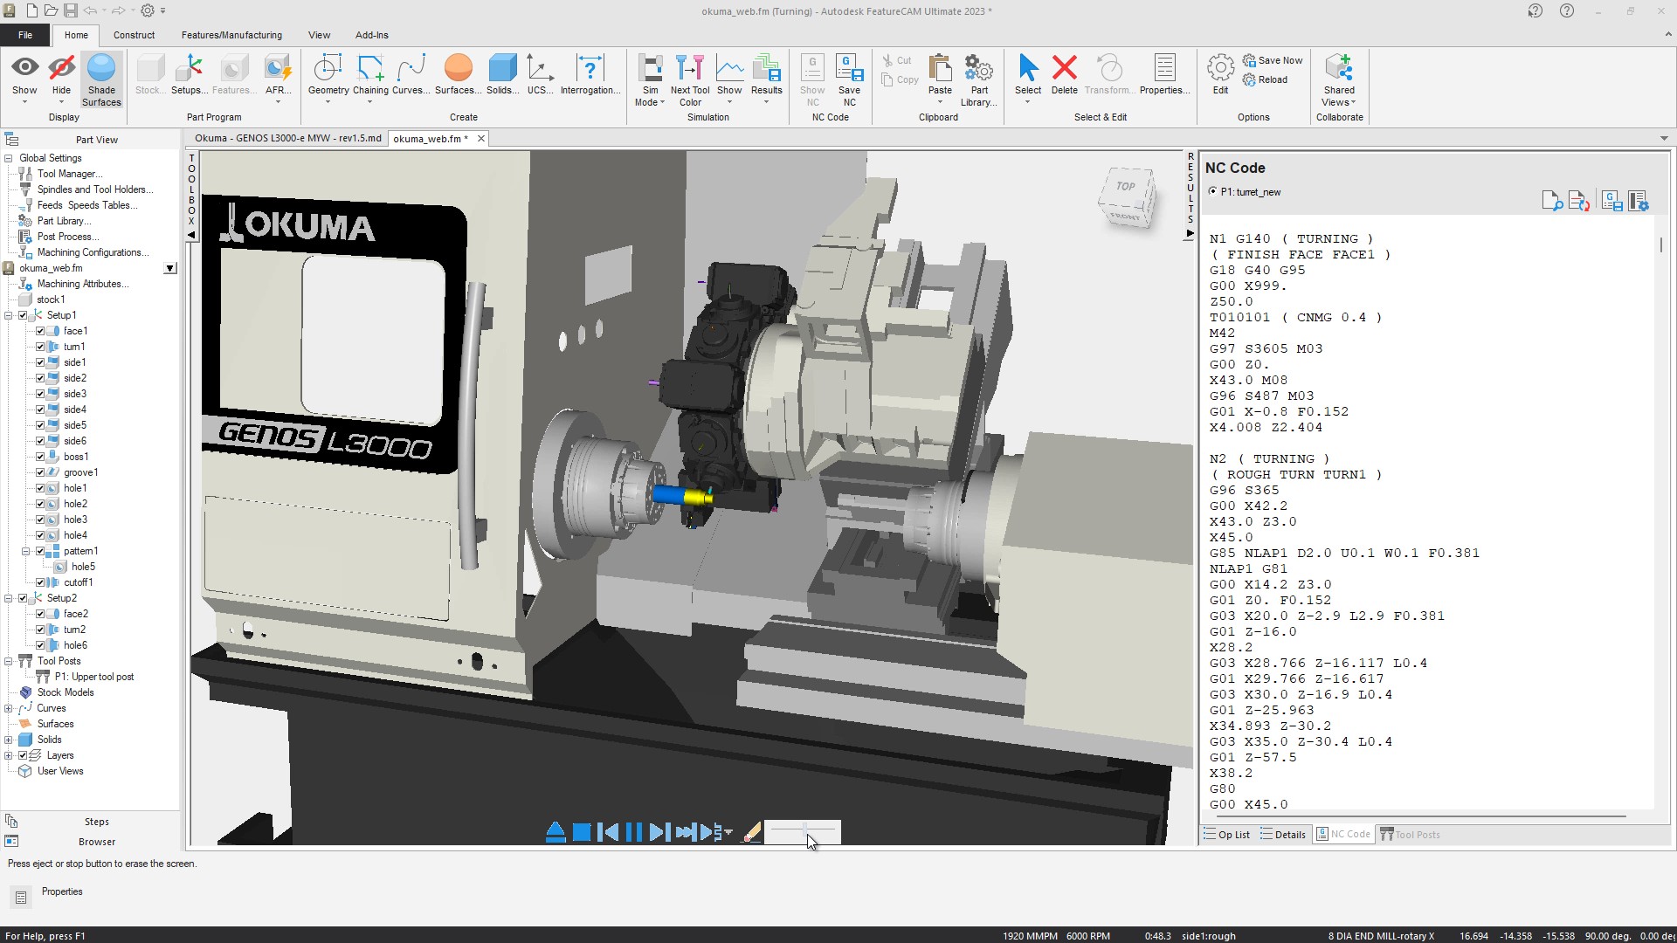Switch to the Okuma GENOS L3000-e MYW document tab
This screenshot has height=943, width=1677.
point(287,138)
